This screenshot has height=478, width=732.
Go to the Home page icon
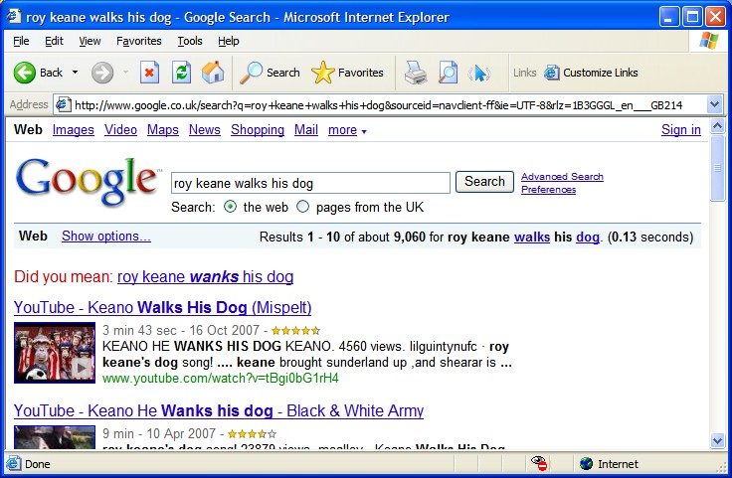pos(213,73)
